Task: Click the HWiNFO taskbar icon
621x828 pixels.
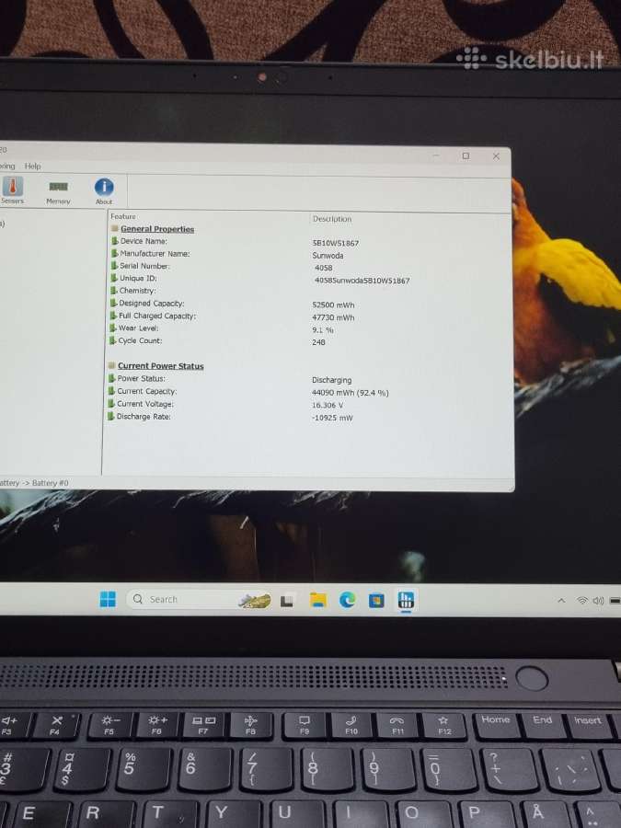Action: pos(406,601)
